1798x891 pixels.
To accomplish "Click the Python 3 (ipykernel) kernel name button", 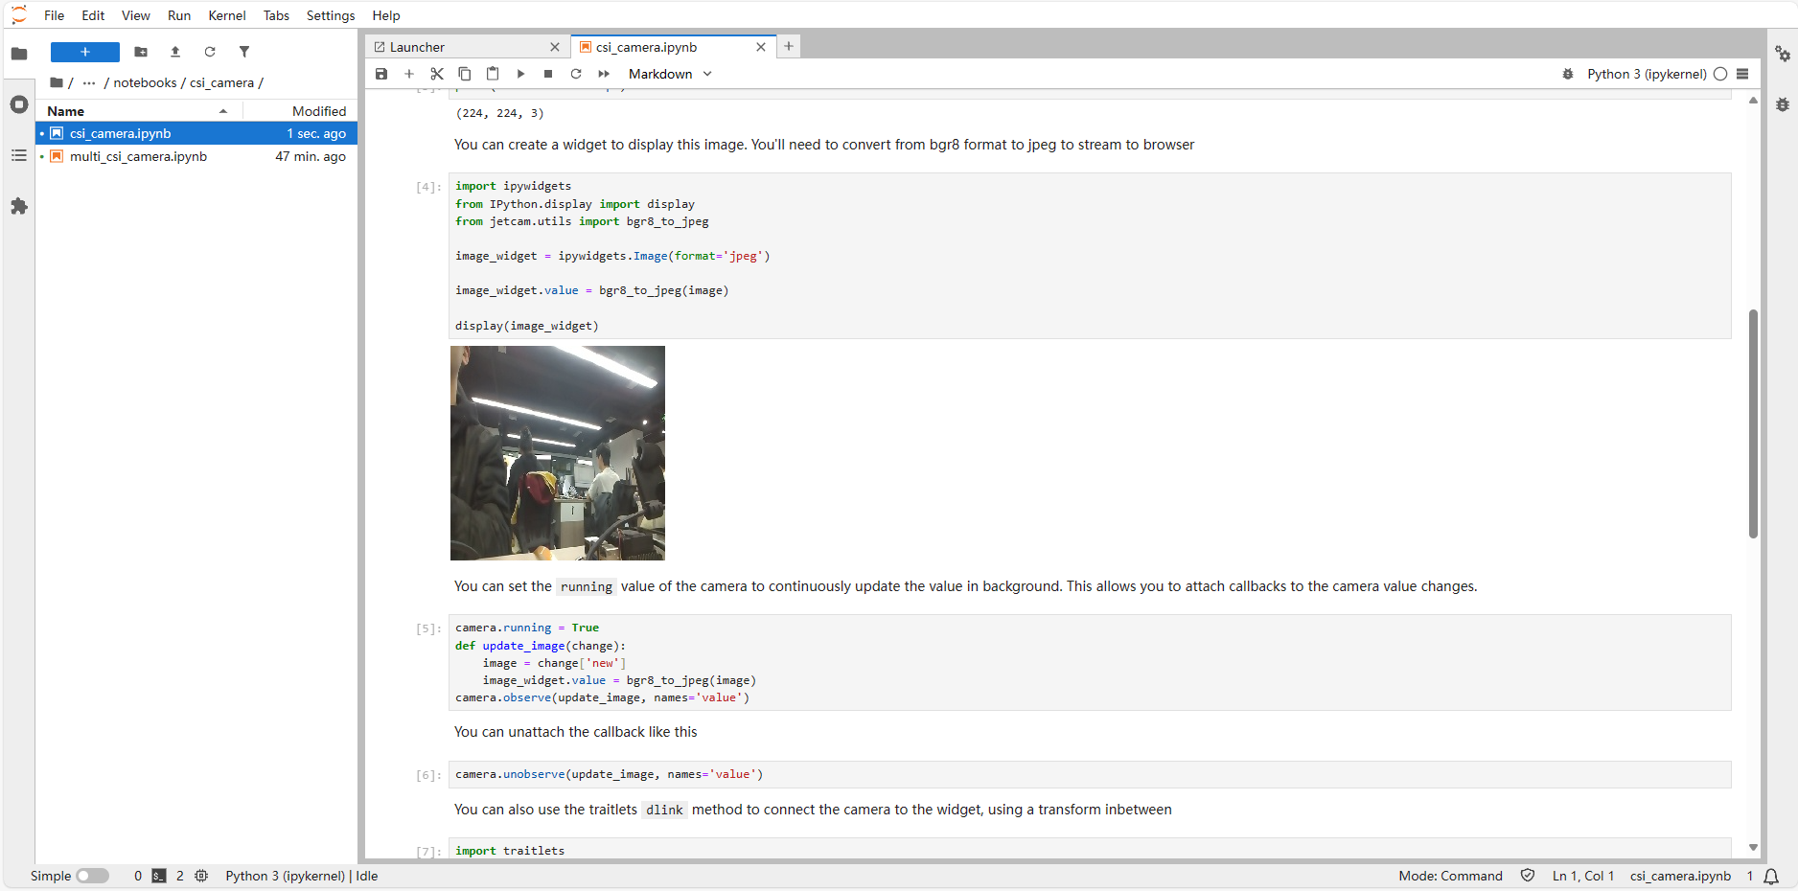I will [x=1646, y=74].
